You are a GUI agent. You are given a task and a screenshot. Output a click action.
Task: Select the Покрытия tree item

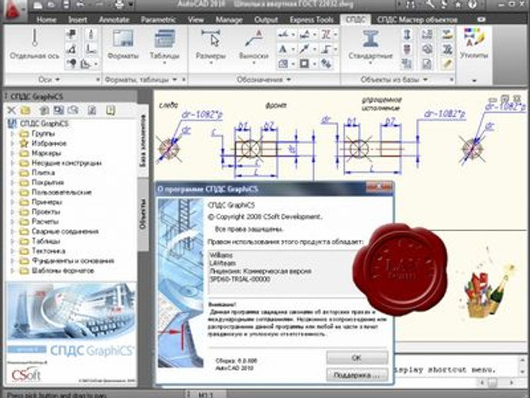pyautogui.click(x=48, y=183)
